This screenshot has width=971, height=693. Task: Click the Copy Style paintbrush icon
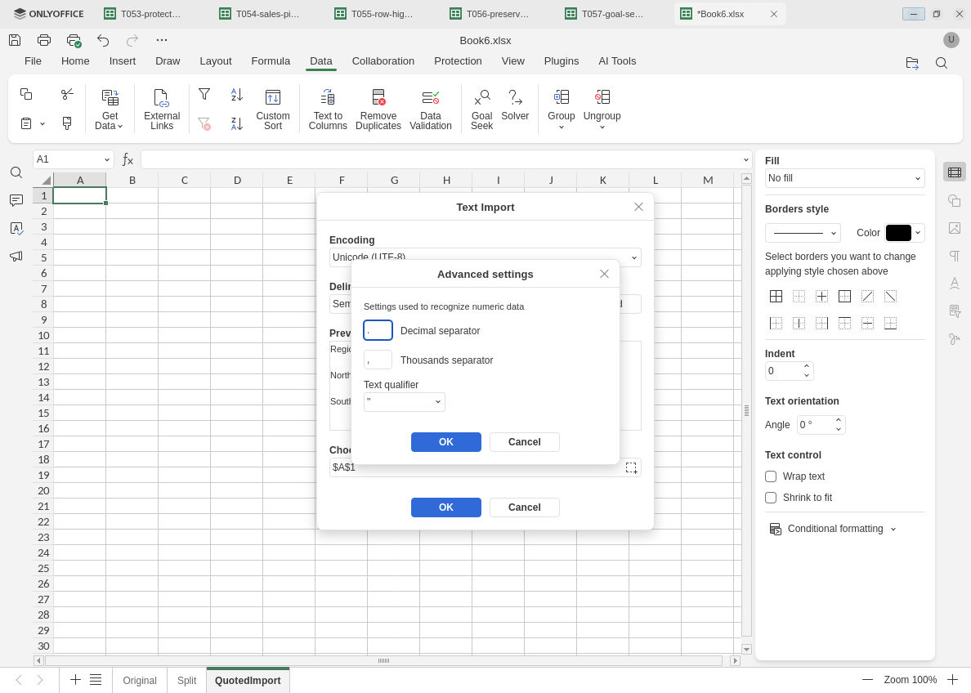67,123
